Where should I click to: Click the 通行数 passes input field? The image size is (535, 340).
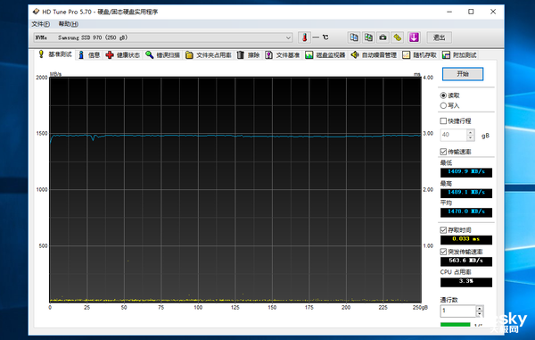458,311
